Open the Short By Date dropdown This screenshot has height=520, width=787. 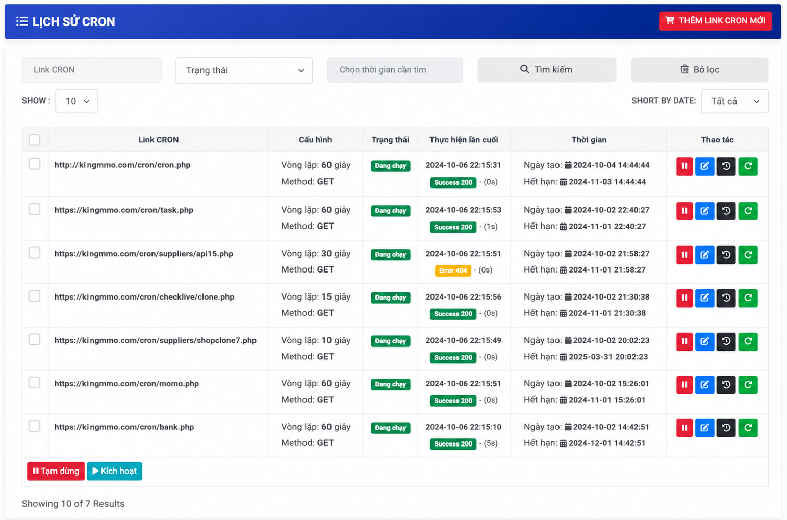coord(734,101)
